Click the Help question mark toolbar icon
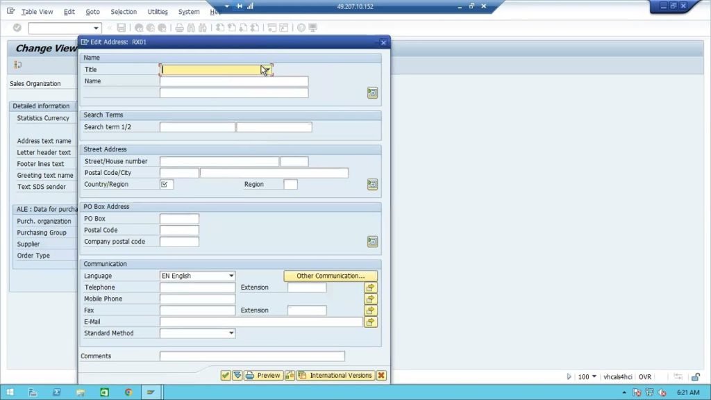The image size is (711, 400). (x=301, y=28)
